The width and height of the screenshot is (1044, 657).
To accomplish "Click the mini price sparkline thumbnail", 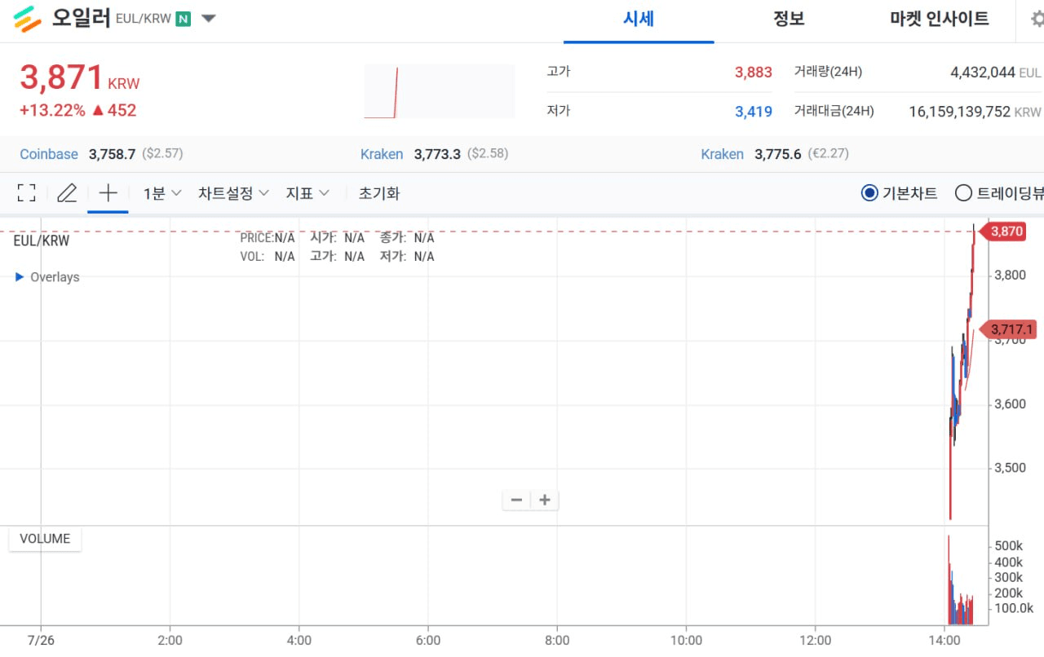I will click(x=439, y=91).
